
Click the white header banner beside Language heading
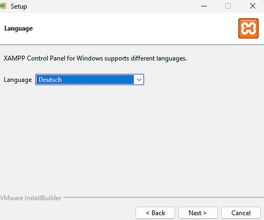tap(134, 28)
